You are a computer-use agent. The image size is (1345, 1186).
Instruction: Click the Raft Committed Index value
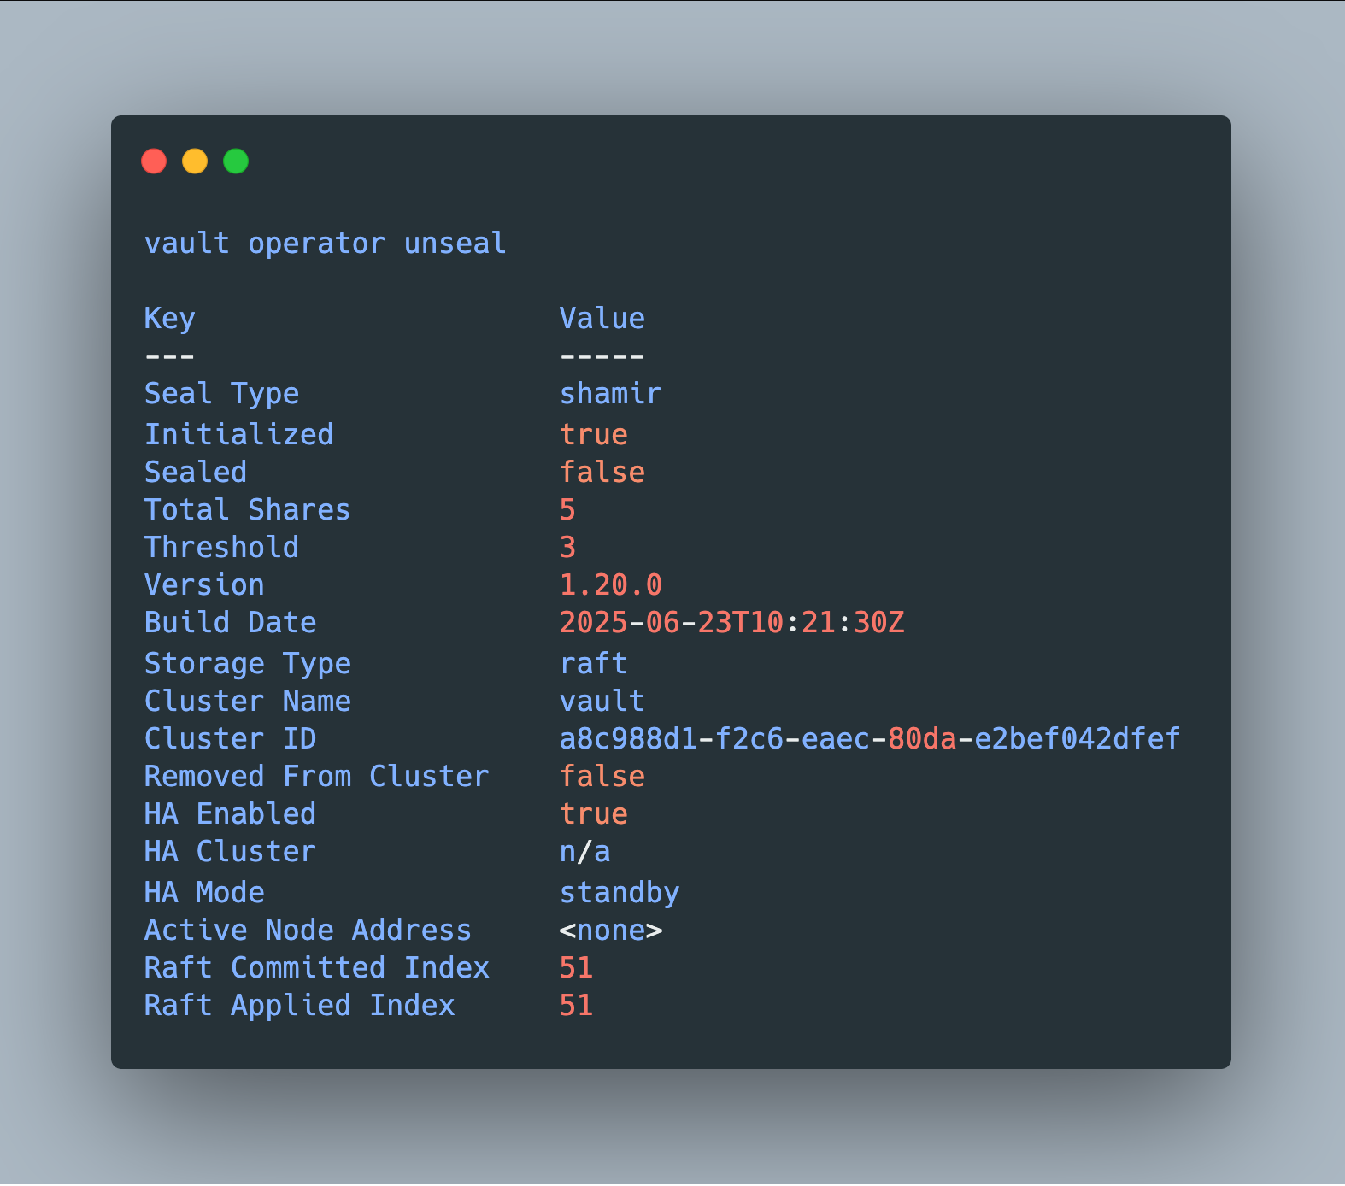tap(576, 968)
